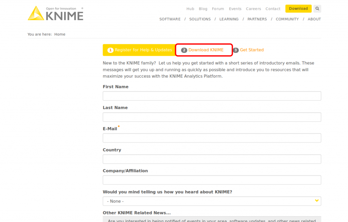Click the yellow Download button

coord(298,8)
